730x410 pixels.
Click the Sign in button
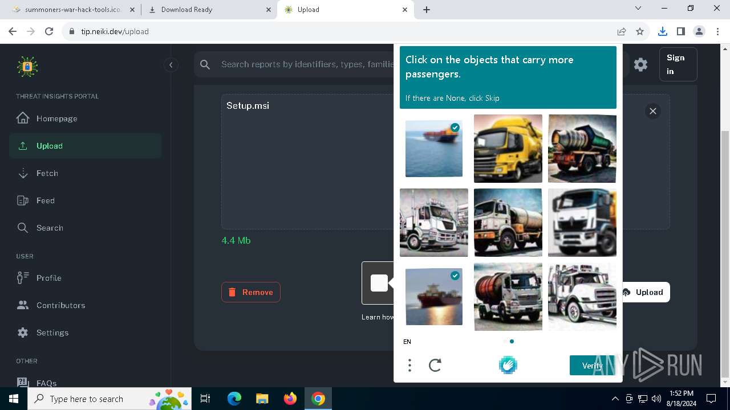678,64
